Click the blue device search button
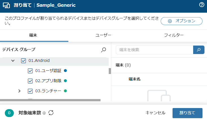This screenshot has height=119, width=207. coord(199,50)
